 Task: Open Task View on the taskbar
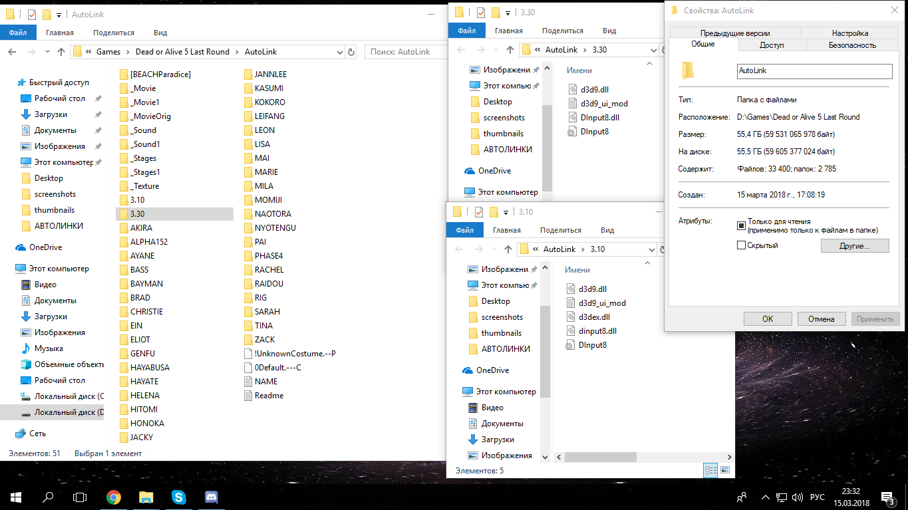click(x=80, y=497)
